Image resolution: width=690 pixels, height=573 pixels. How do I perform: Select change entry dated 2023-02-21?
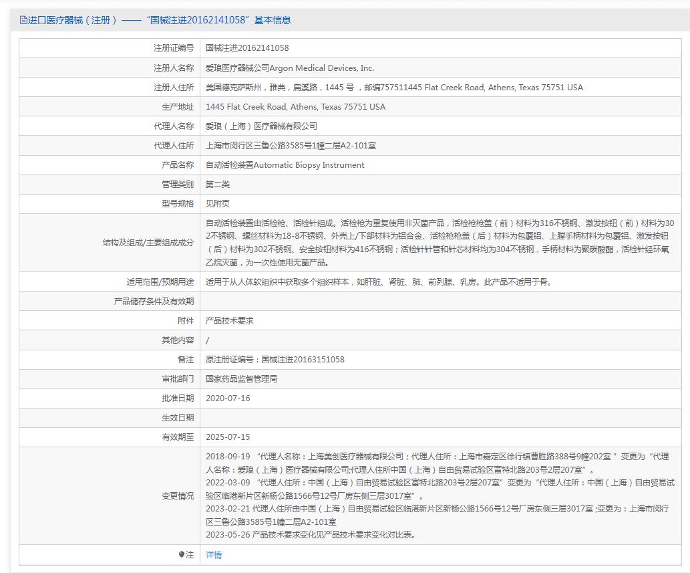tap(438, 515)
